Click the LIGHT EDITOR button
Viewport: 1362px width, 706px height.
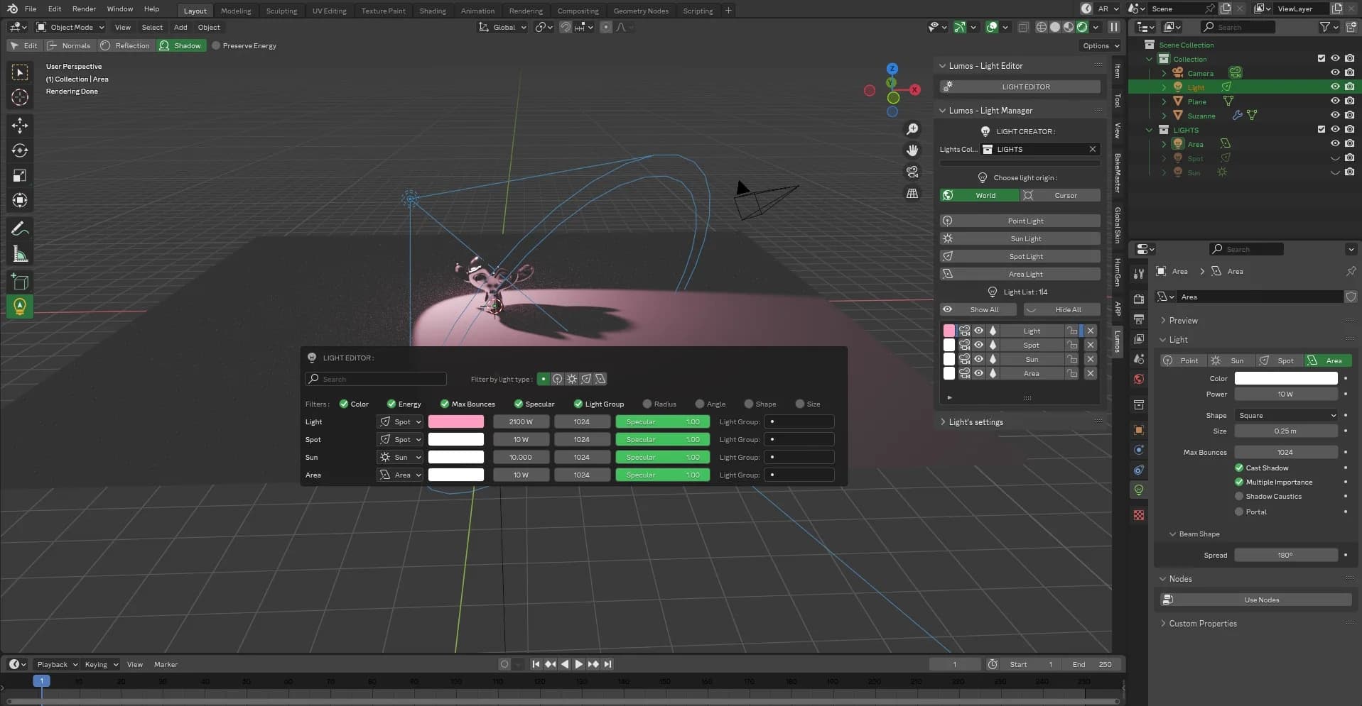coord(1020,87)
